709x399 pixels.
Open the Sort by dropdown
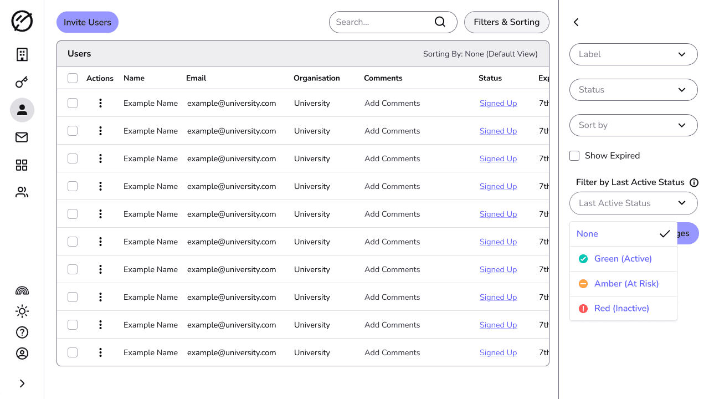click(634, 125)
